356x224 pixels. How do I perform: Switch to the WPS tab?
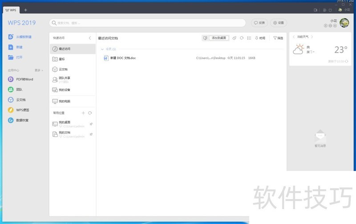[11, 10]
